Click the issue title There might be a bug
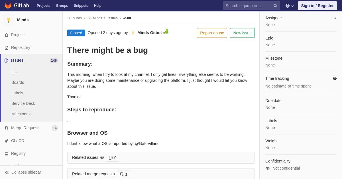This screenshot has height=179, width=342. click(107, 50)
